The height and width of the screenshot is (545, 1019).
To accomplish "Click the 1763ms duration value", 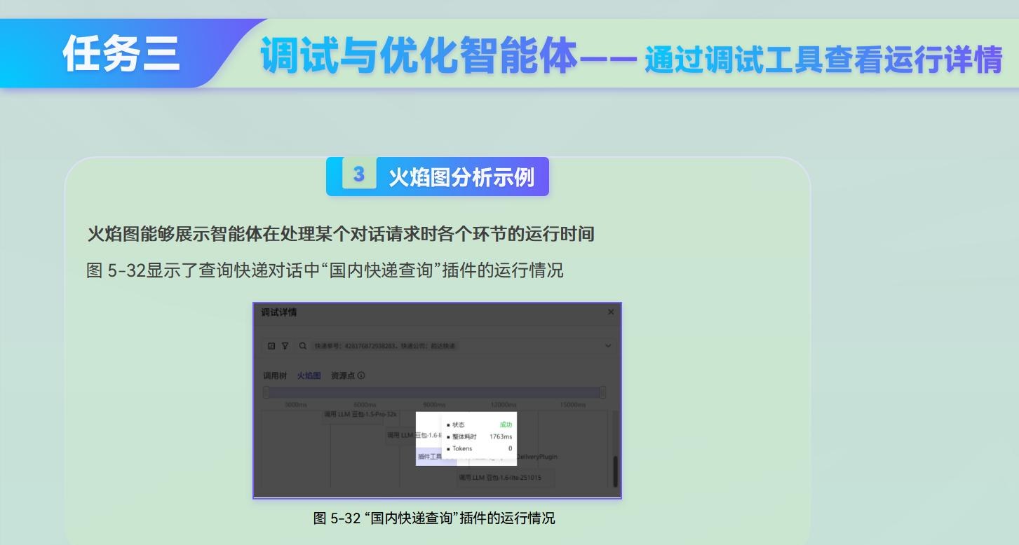I will [501, 436].
